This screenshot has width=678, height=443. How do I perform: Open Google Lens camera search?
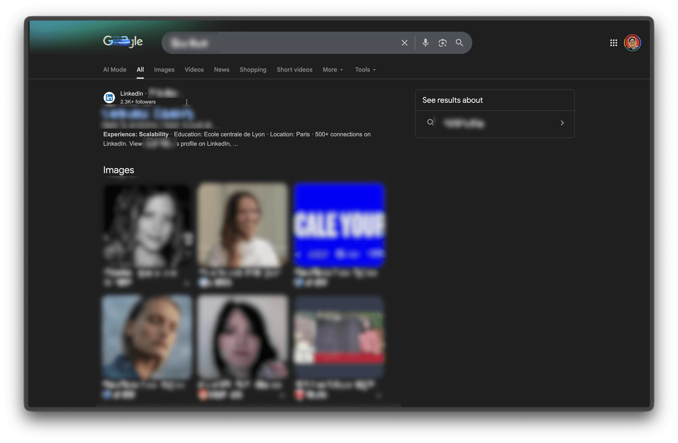(442, 43)
